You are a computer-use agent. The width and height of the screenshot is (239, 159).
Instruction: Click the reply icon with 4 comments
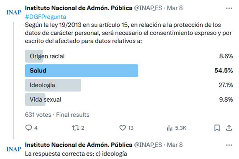tap(28, 128)
